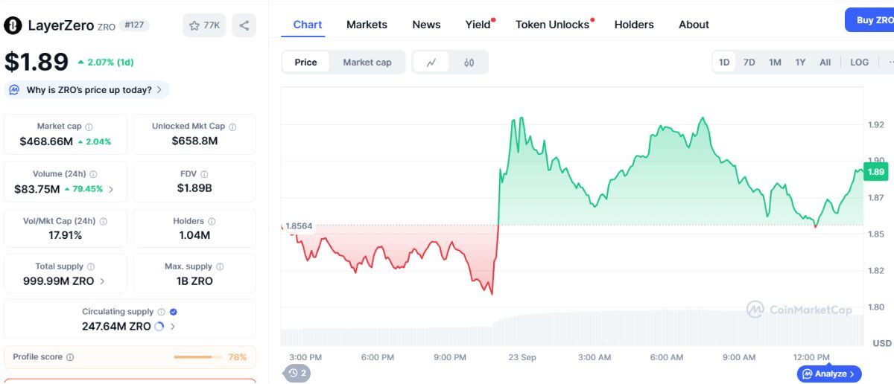Image resolution: width=894 pixels, height=384 pixels.
Task: Click the Market cap info icon
Action: 89,127
